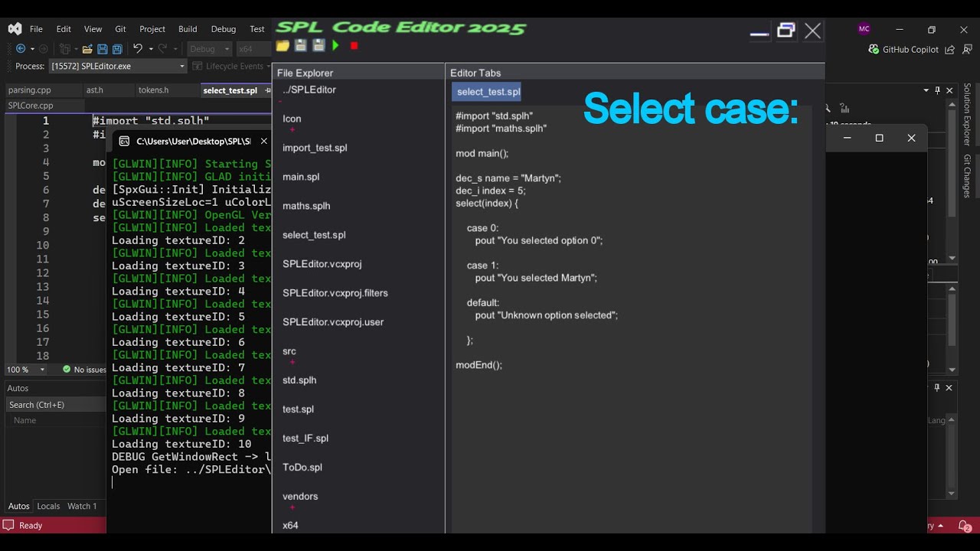Open the Git menu
The width and height of the screenshot is (980, 551).
120,29
